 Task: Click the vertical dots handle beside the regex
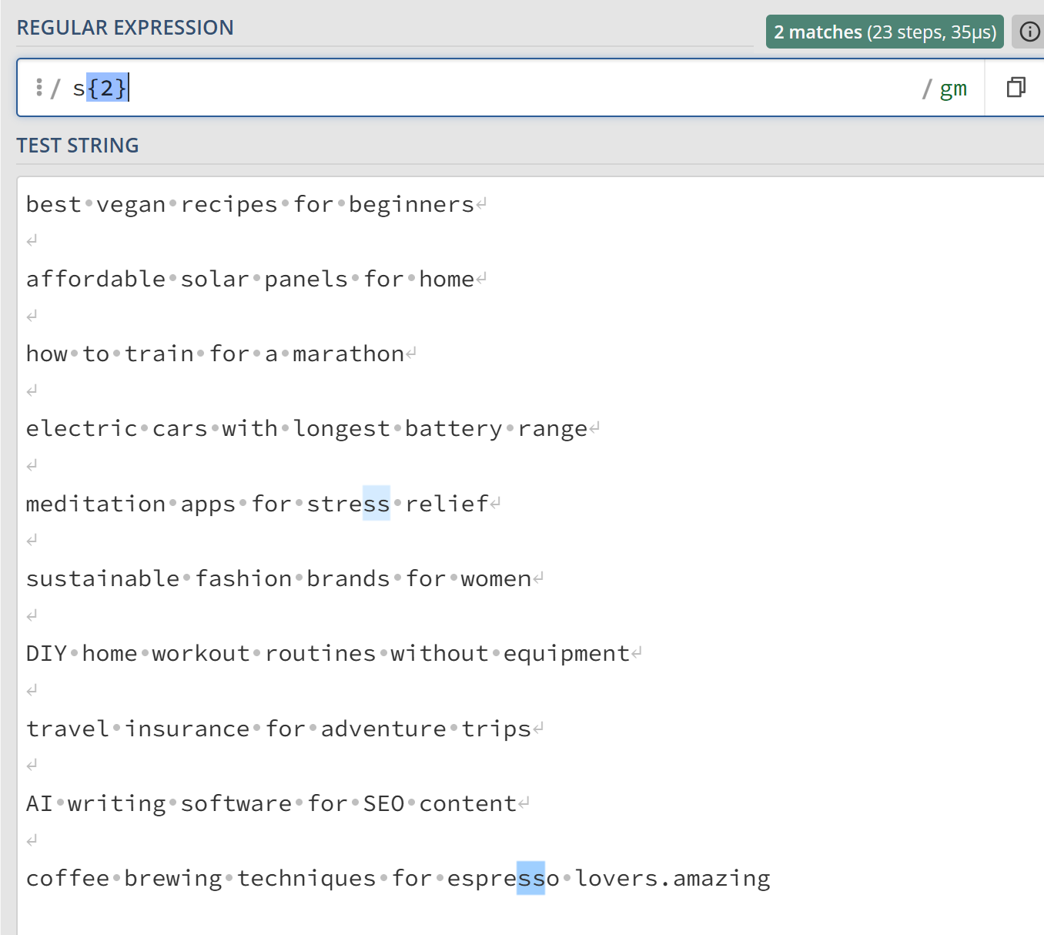click(40, 87)
